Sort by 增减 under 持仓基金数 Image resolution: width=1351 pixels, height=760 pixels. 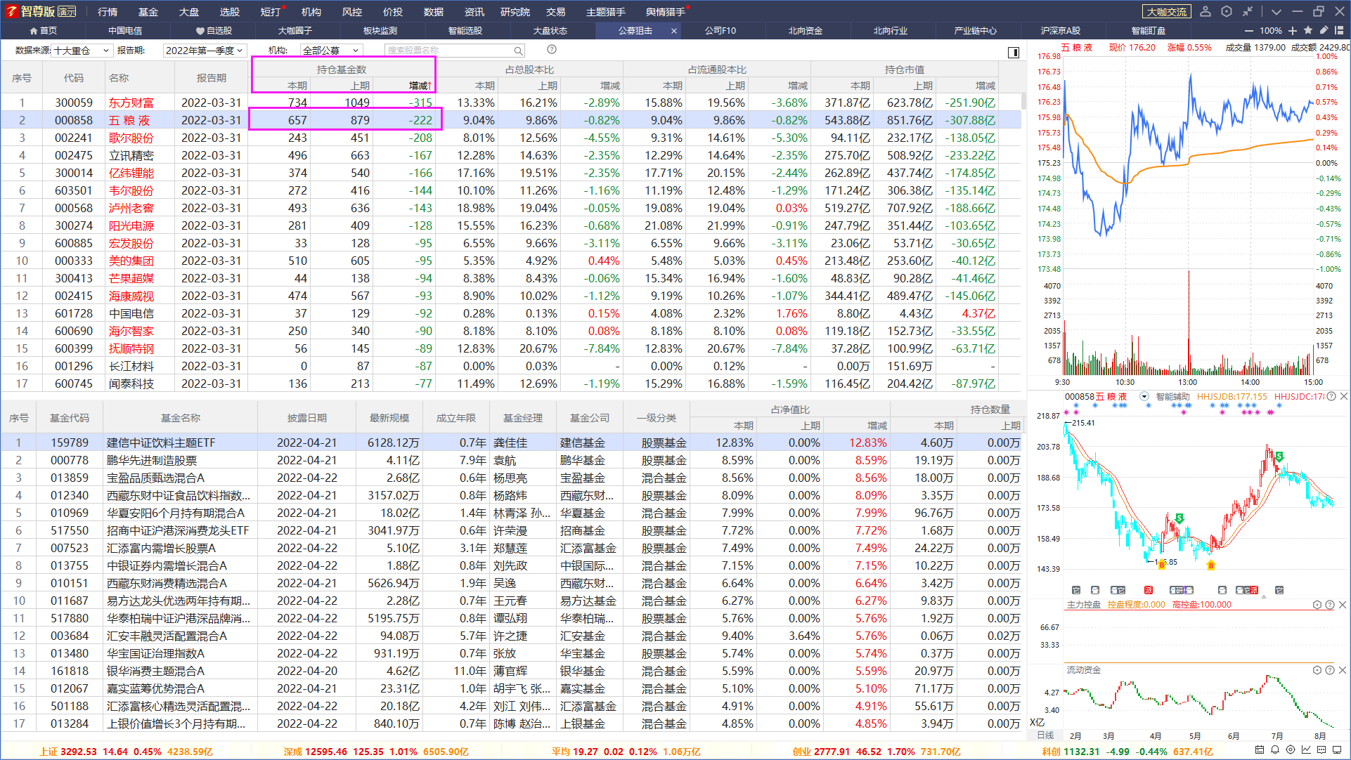(420, 86)
